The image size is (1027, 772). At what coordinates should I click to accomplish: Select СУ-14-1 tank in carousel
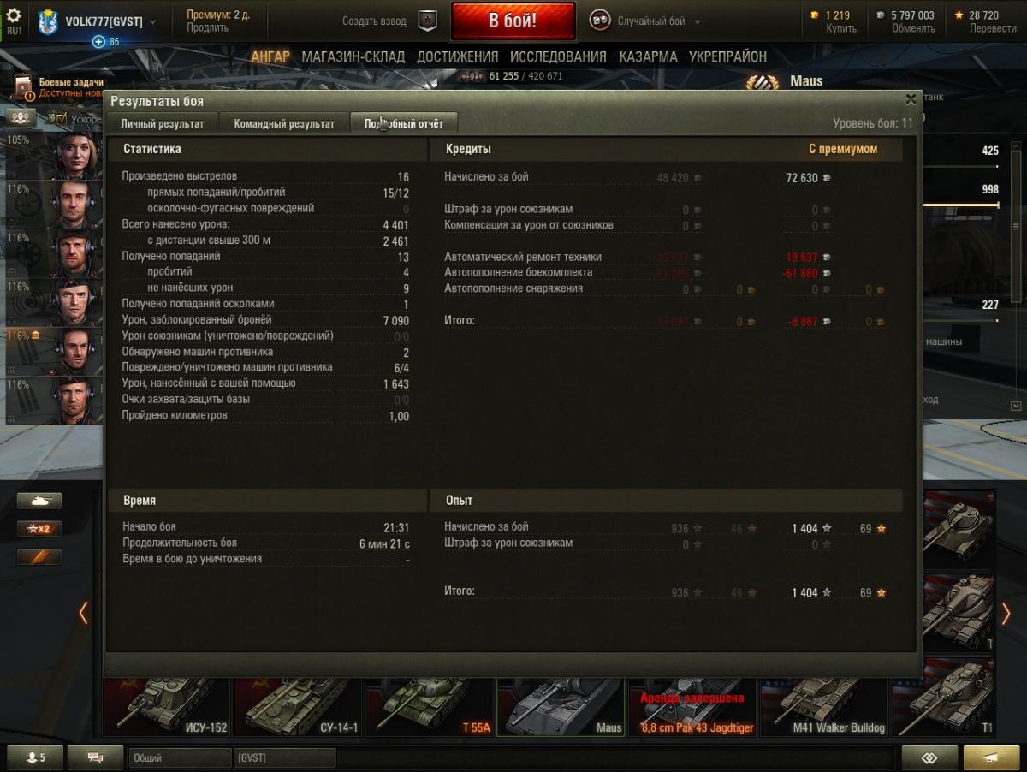pos(298,707)
